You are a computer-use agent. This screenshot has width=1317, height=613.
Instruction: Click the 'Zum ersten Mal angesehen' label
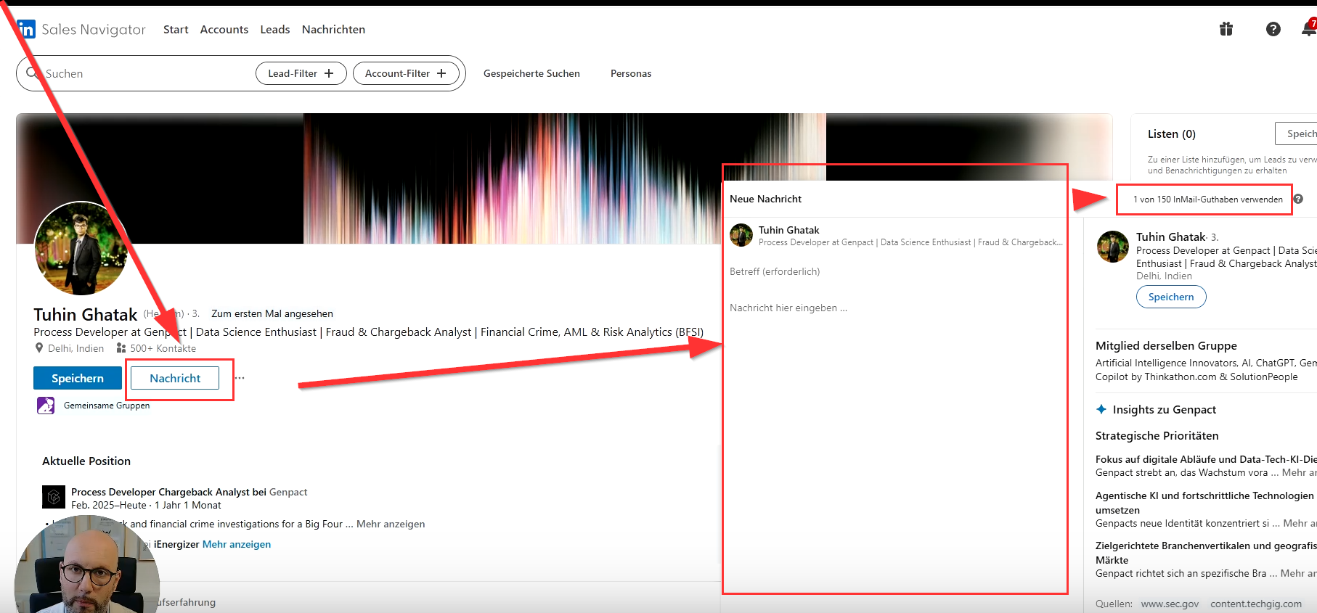pyautogui.click(x=272, y=313)
